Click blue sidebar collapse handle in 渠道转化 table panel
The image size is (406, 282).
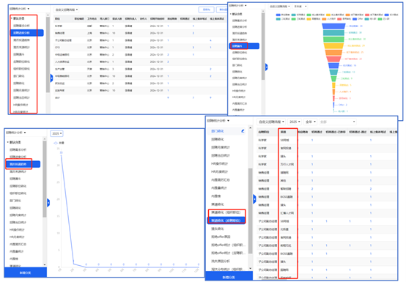[x=254, y=198]
